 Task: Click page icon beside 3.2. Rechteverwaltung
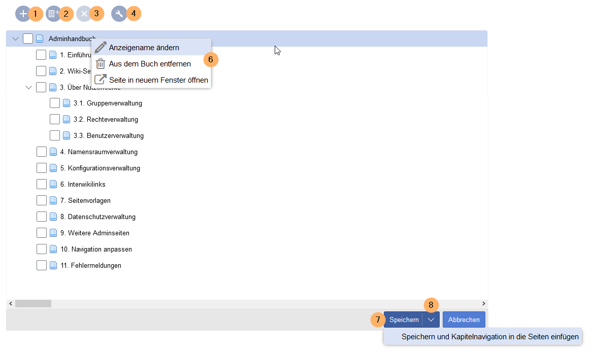tap(67, 120)
